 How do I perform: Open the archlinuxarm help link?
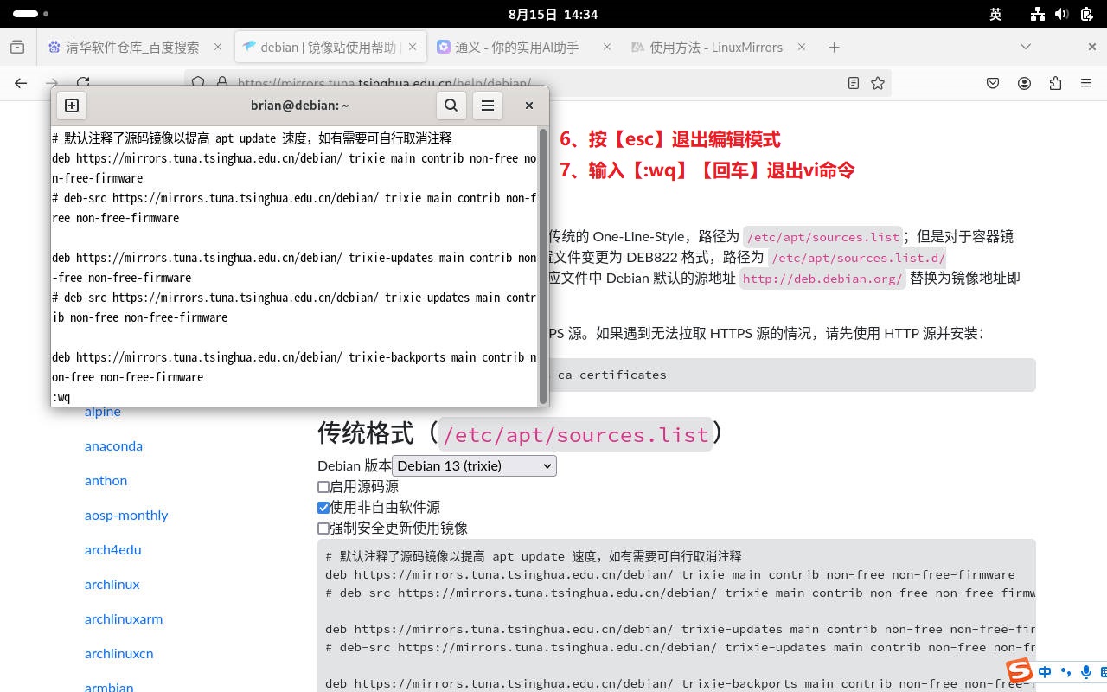pos(124,618)
